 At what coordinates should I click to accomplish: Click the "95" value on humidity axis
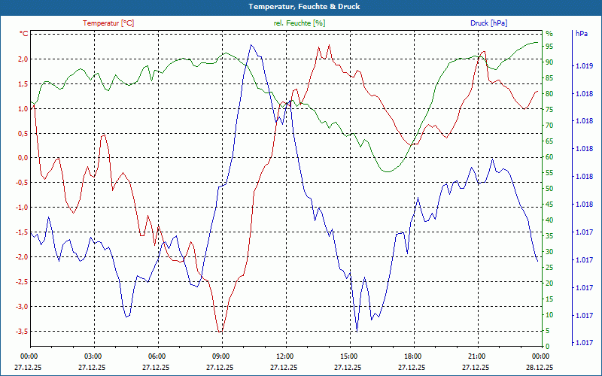point(549,47)
